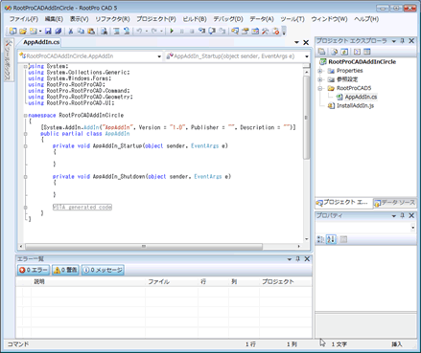Viewport: 421px width, 353px height.
Task: Select InstallAddIn.js in Project Explorer
Action: click(355, 106)
